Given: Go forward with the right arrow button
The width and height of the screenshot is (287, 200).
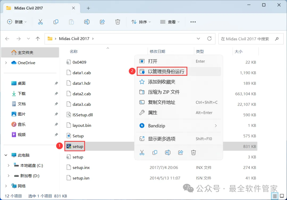Looking at the screenshot, I should [19, 39].
